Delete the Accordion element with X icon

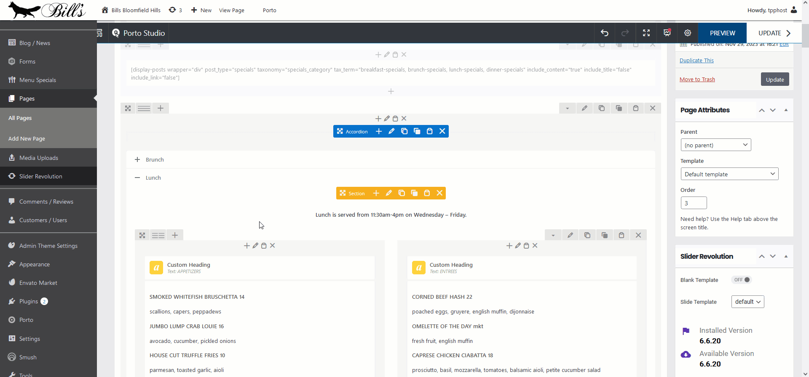click(442, 131)
